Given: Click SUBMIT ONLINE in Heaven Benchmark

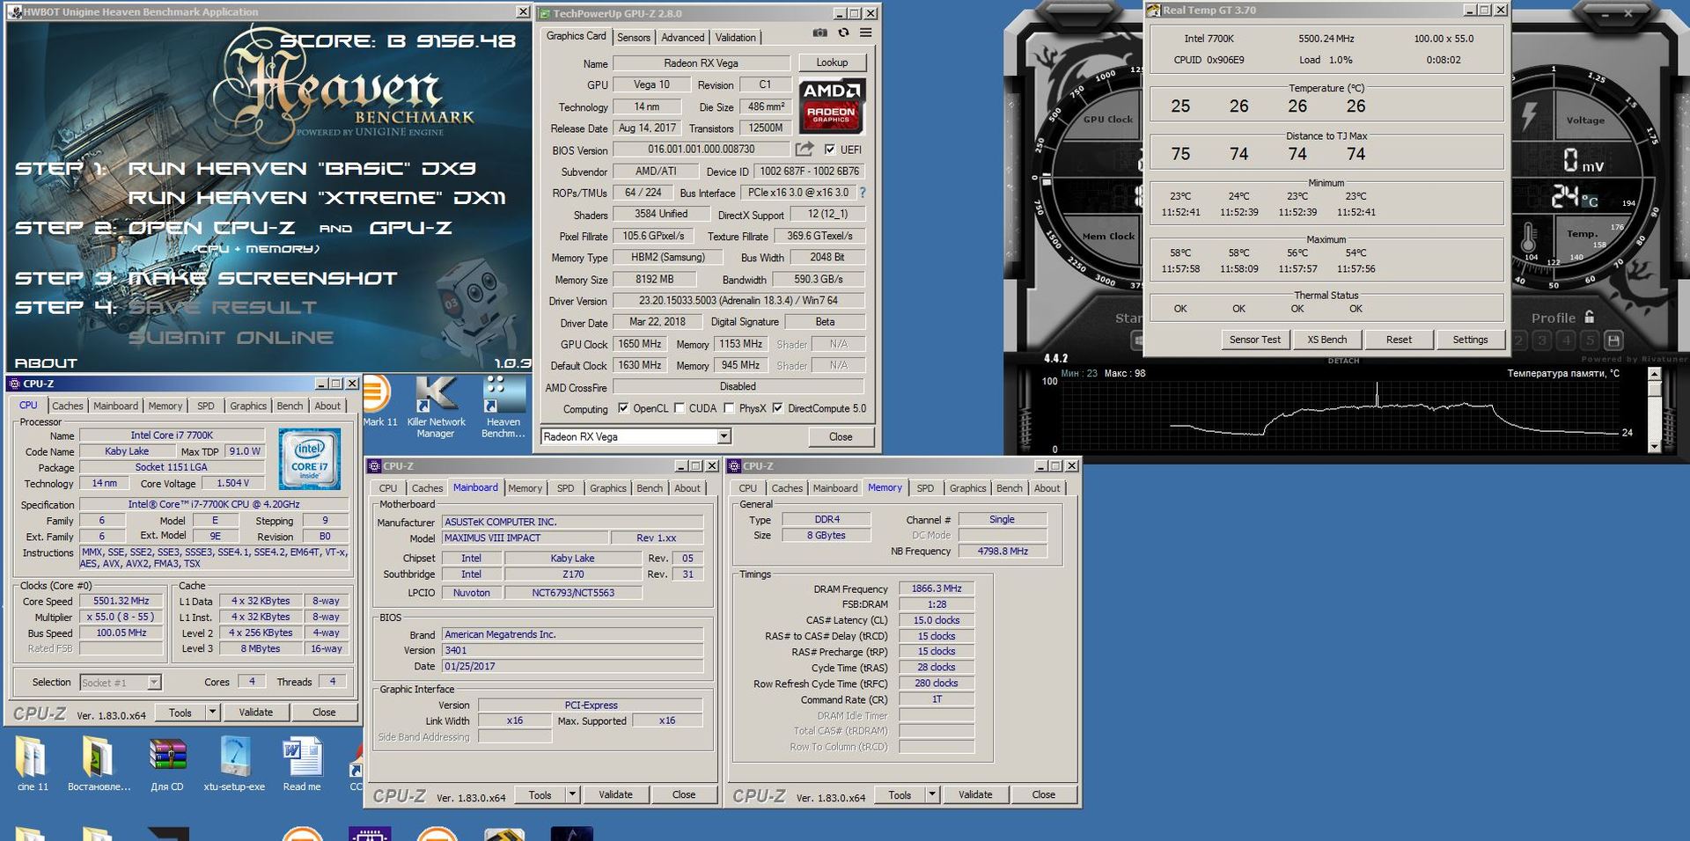Looking at the screenshot, I should tap(231, 337).
